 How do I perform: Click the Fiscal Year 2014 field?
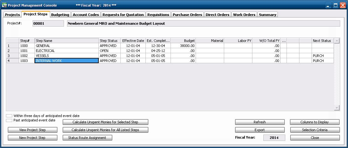[x=274, y=138]
